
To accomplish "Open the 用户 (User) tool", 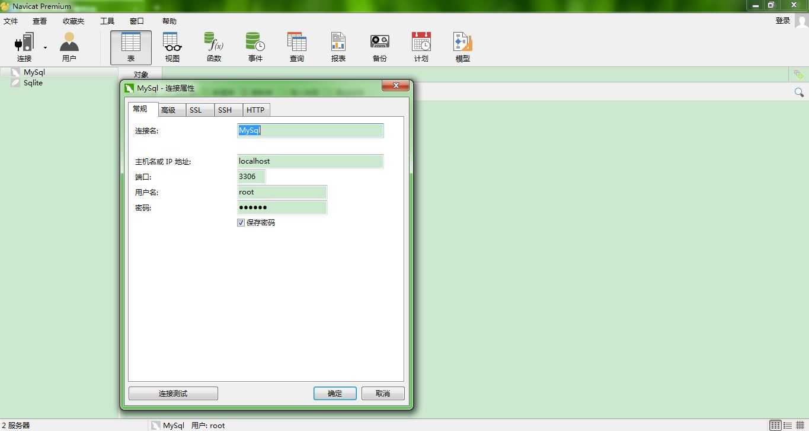I will pyautogui.click(x=69, y=47).
